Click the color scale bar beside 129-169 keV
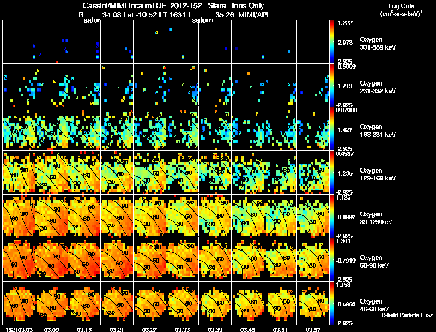 pos(331,172)
